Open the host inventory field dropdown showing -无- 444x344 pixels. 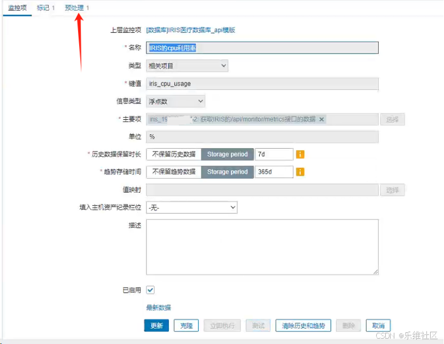point(191,207)
